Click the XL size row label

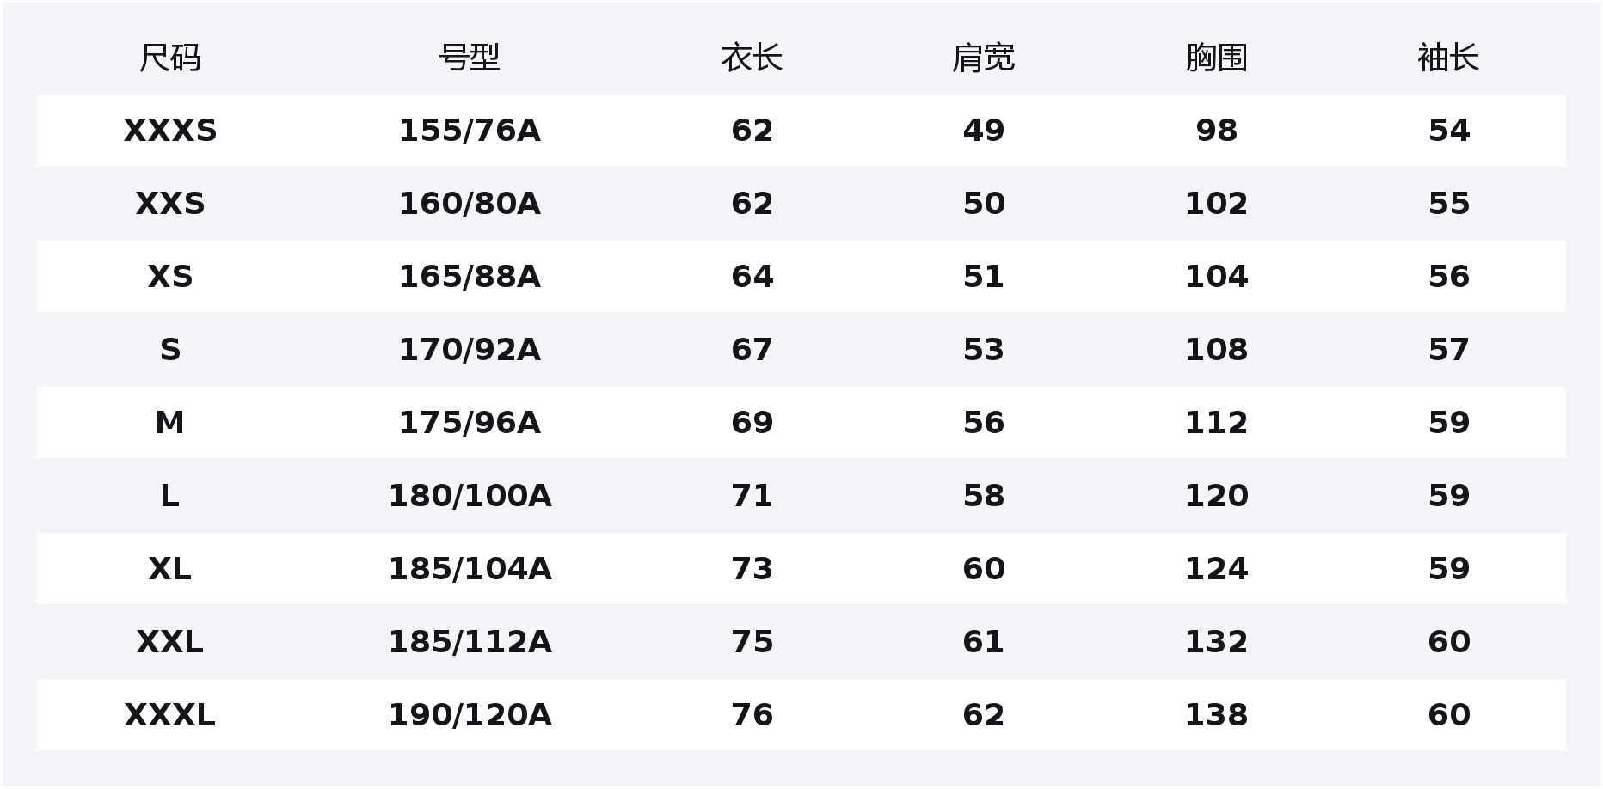coord(170,569)
